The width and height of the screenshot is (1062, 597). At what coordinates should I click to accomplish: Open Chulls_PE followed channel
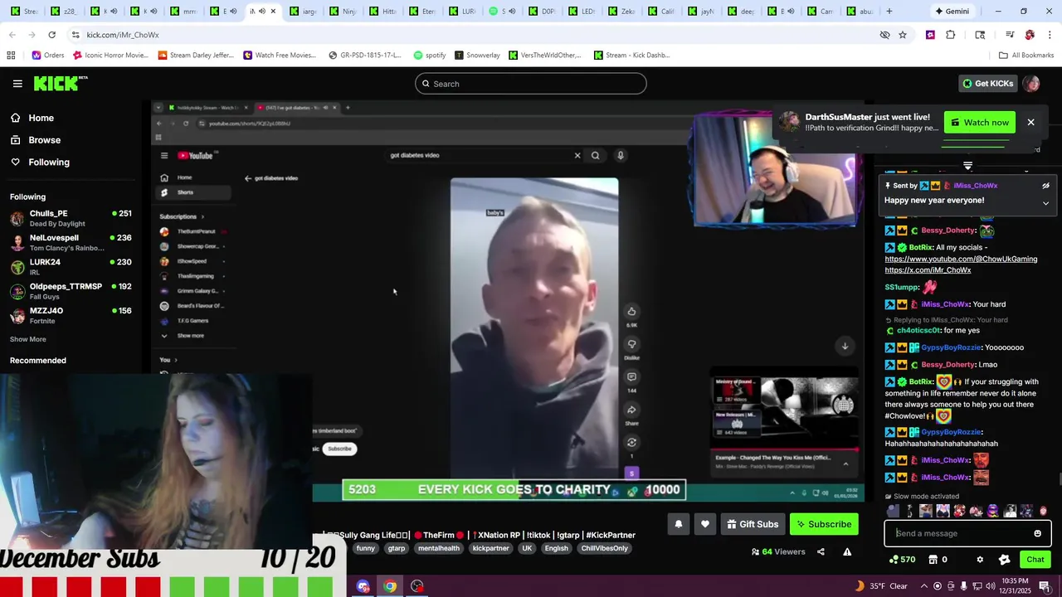pos(71,218)
